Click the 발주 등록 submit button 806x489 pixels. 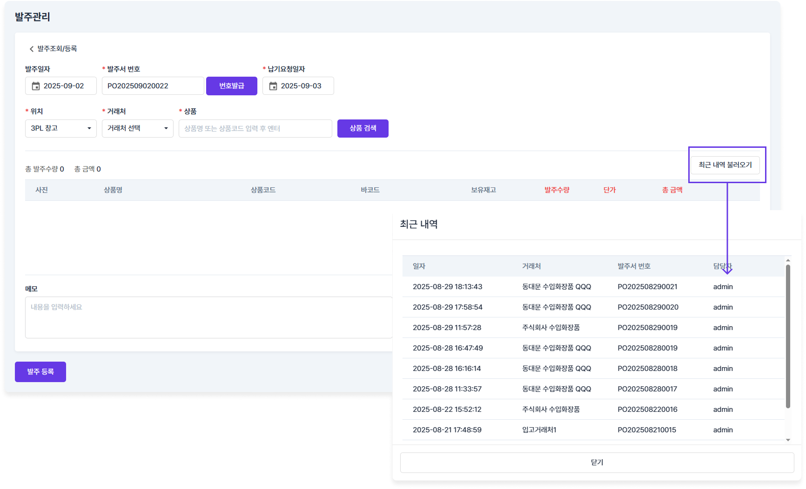tap(40, 372)
